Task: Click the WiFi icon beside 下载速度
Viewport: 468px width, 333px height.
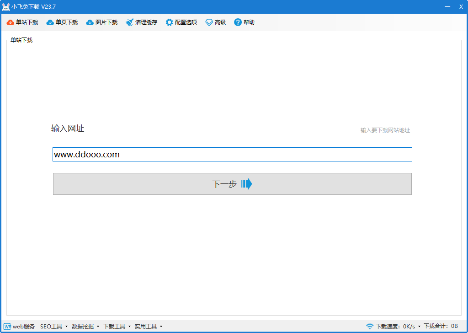Action: coord(368,326)
